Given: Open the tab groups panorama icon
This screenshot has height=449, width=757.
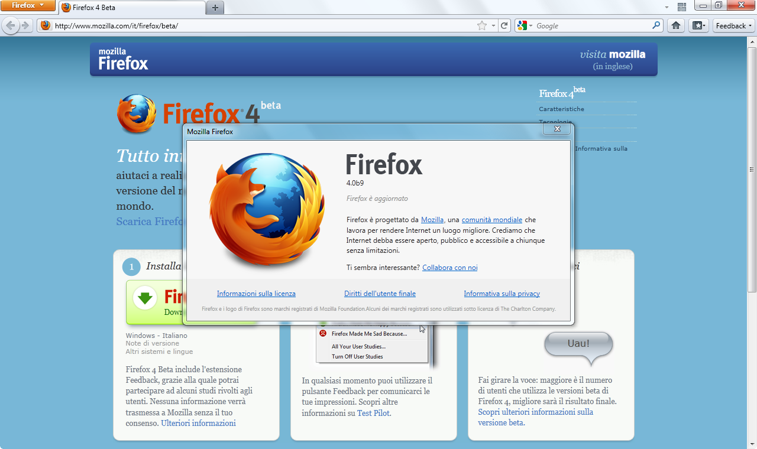Looking at the screenshot, I should (x=681, y=7).
